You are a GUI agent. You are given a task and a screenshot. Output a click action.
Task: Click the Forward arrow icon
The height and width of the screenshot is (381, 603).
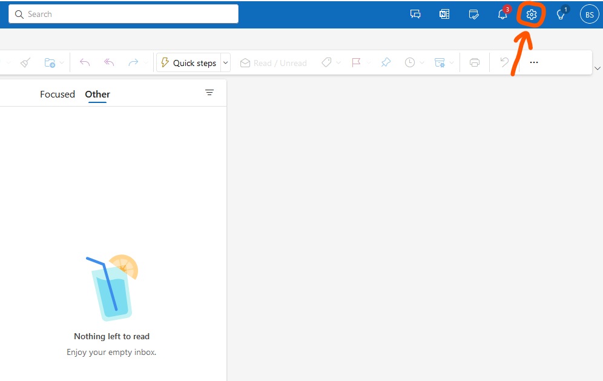[134, 62]
